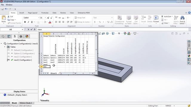Open the DimXpertManager tab
Viewport: 191px width, 107px height.
point(21,36)
